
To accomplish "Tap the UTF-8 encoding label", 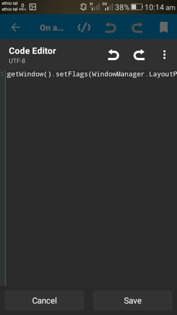I will pyautogui.click(x=17, y=61).
